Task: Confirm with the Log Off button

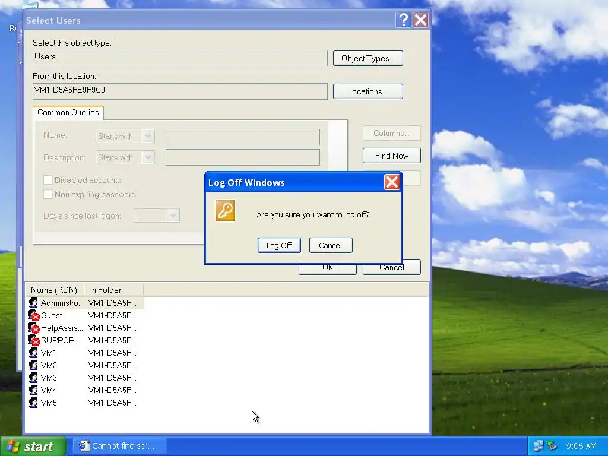Action: click(279, 245)
